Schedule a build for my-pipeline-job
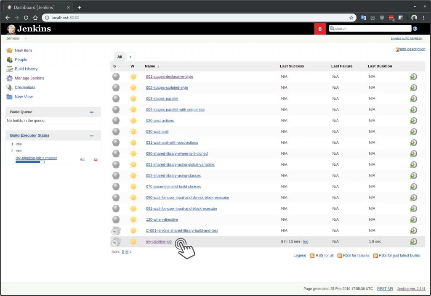431x296 pixels. click(x=413, y=241)
